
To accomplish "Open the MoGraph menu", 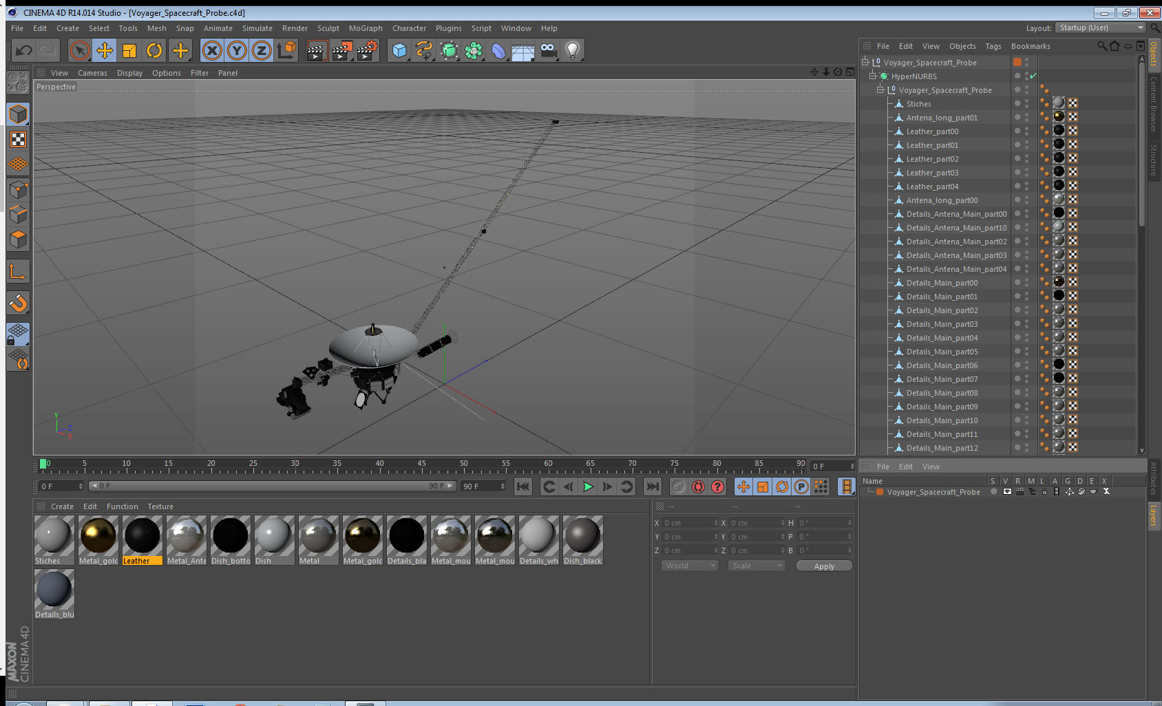I will (x=366, y=28).
